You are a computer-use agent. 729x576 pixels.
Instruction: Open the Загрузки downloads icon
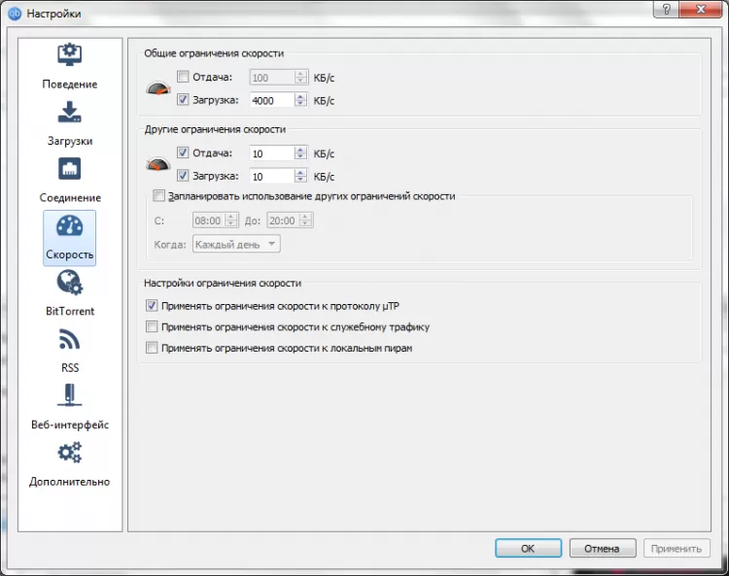pyautogui.click(x=70, y=112)
